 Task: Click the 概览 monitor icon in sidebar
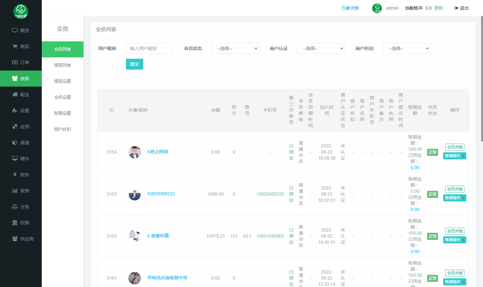tap(15, 30)
